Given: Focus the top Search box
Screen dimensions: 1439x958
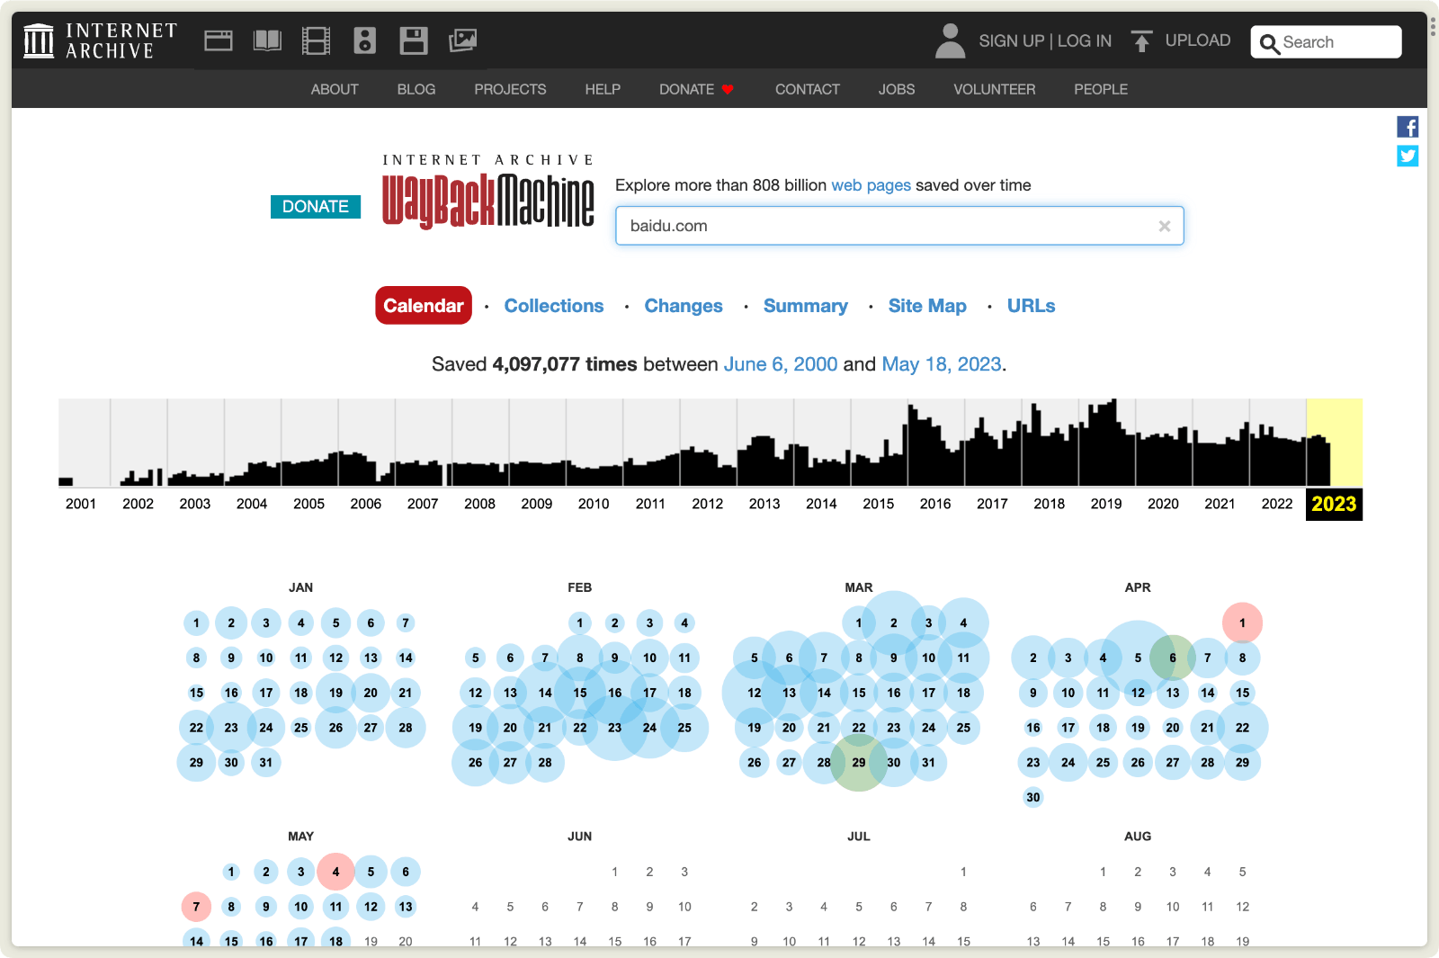Looking at the screenshot, I should (x=1326, y=42).
